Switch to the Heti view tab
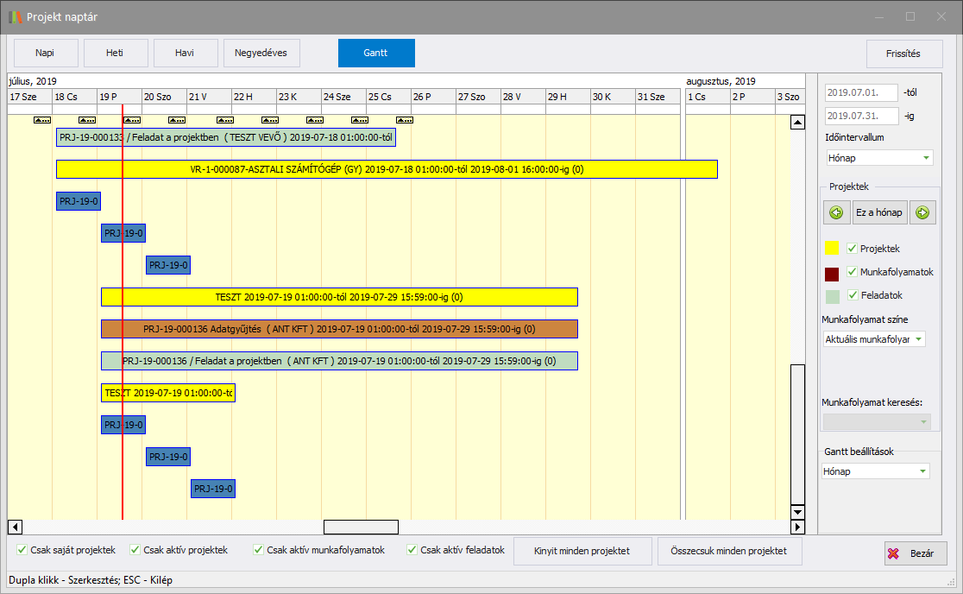 [115, 53]
